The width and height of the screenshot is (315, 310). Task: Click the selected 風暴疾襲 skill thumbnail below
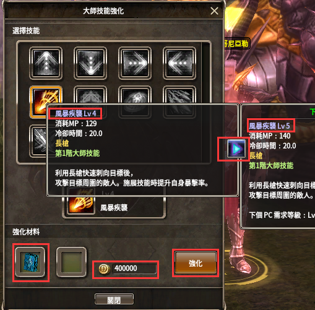click(x=81, y=205)
